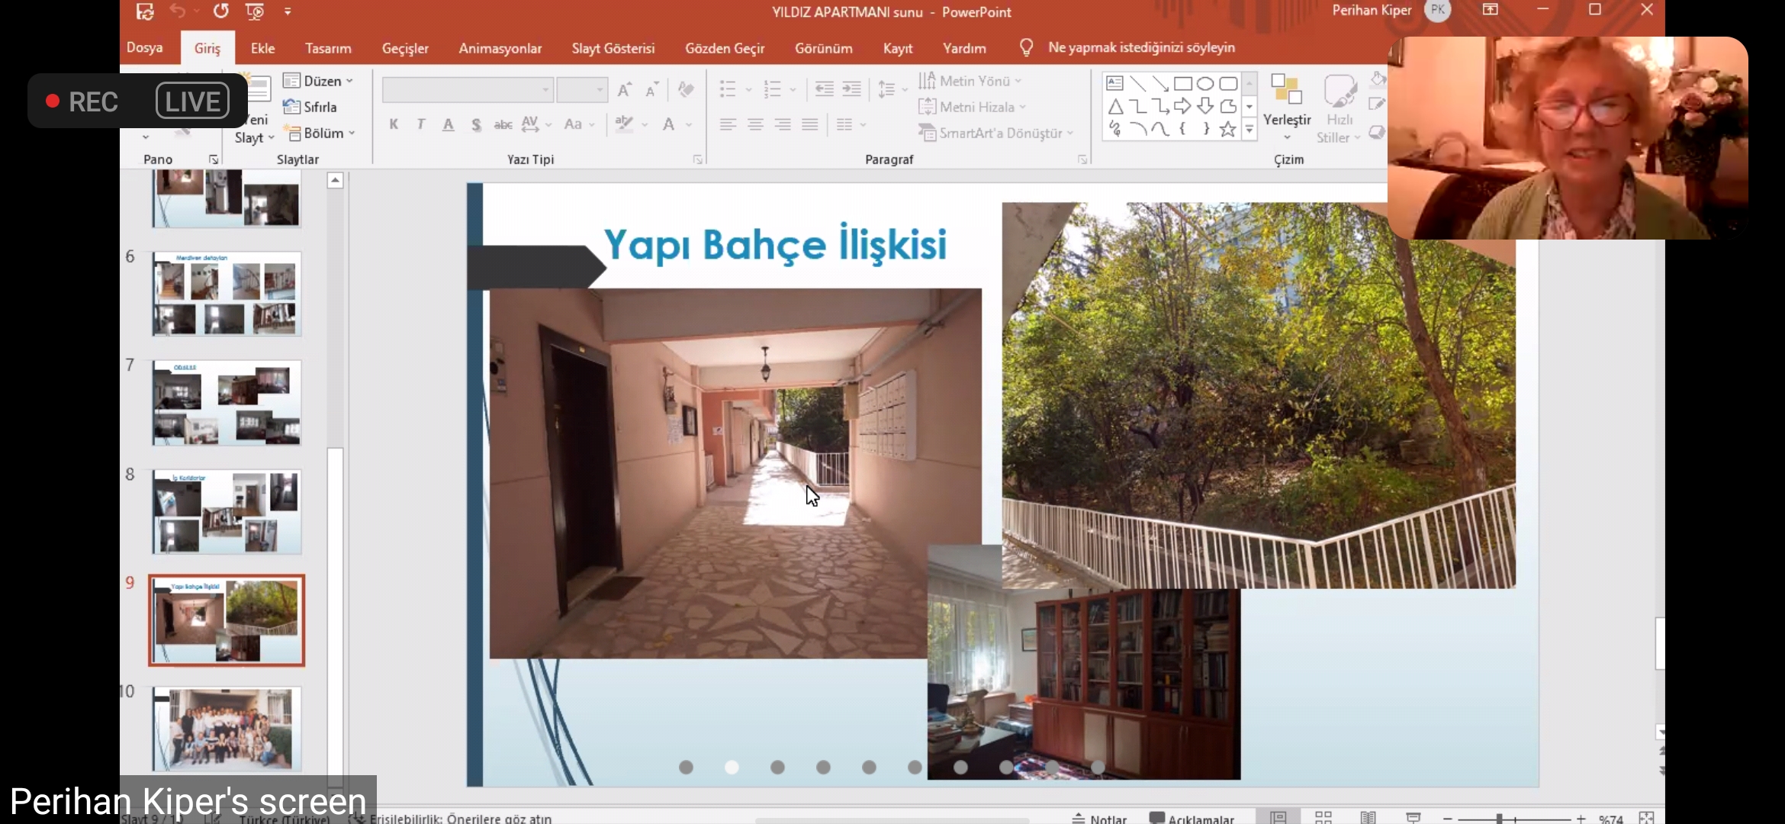Image resolution: width=1785 pixels, height=824 pixels.
Task: Open the Geçişler tab
Action: click(x=405, y=48)
